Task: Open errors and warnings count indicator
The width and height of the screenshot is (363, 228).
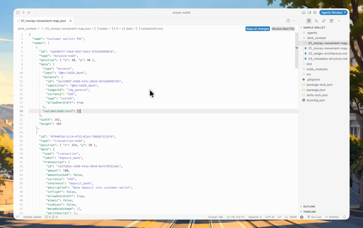Action: coord(51,217)
